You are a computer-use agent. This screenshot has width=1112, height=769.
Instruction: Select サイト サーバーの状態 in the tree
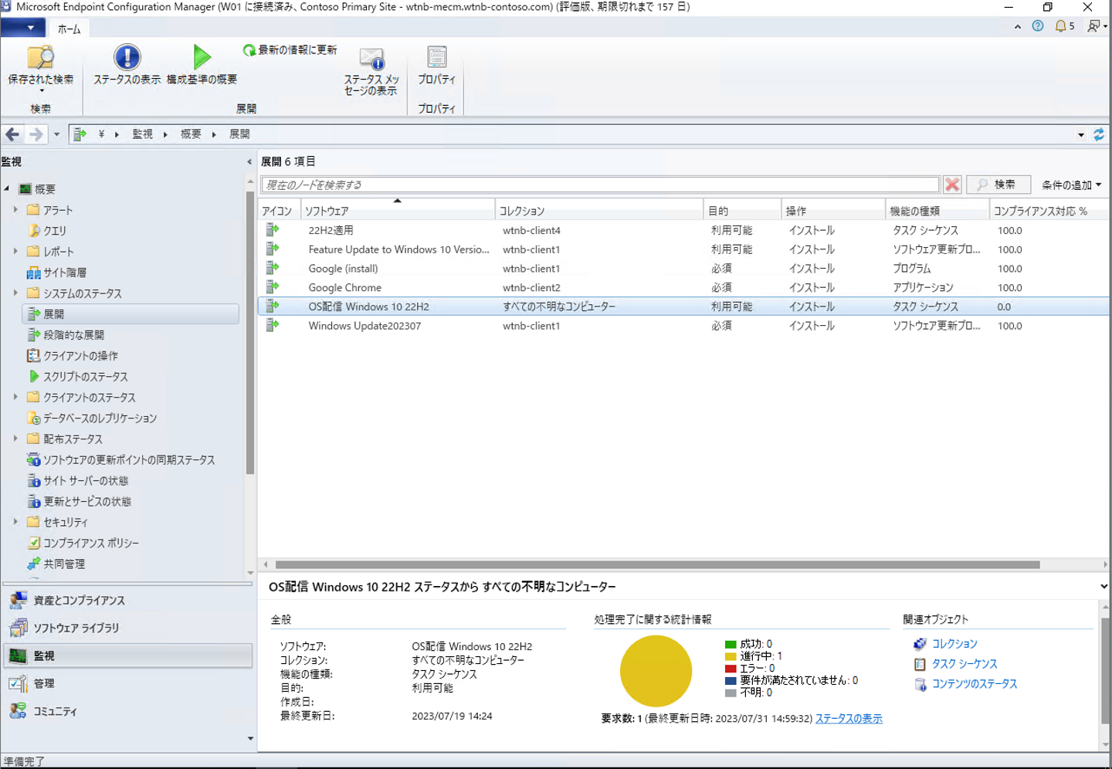86,481
